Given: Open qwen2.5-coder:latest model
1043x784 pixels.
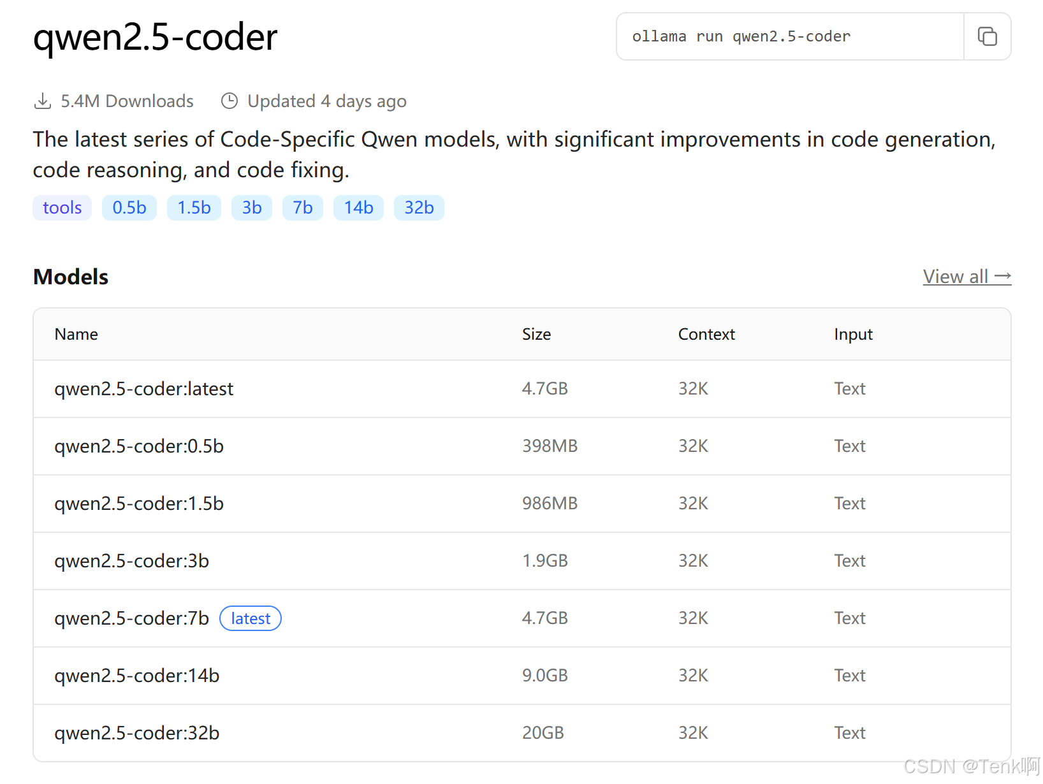Looking at the screenshot, I should pyautogui.click(x=144, y=389).
